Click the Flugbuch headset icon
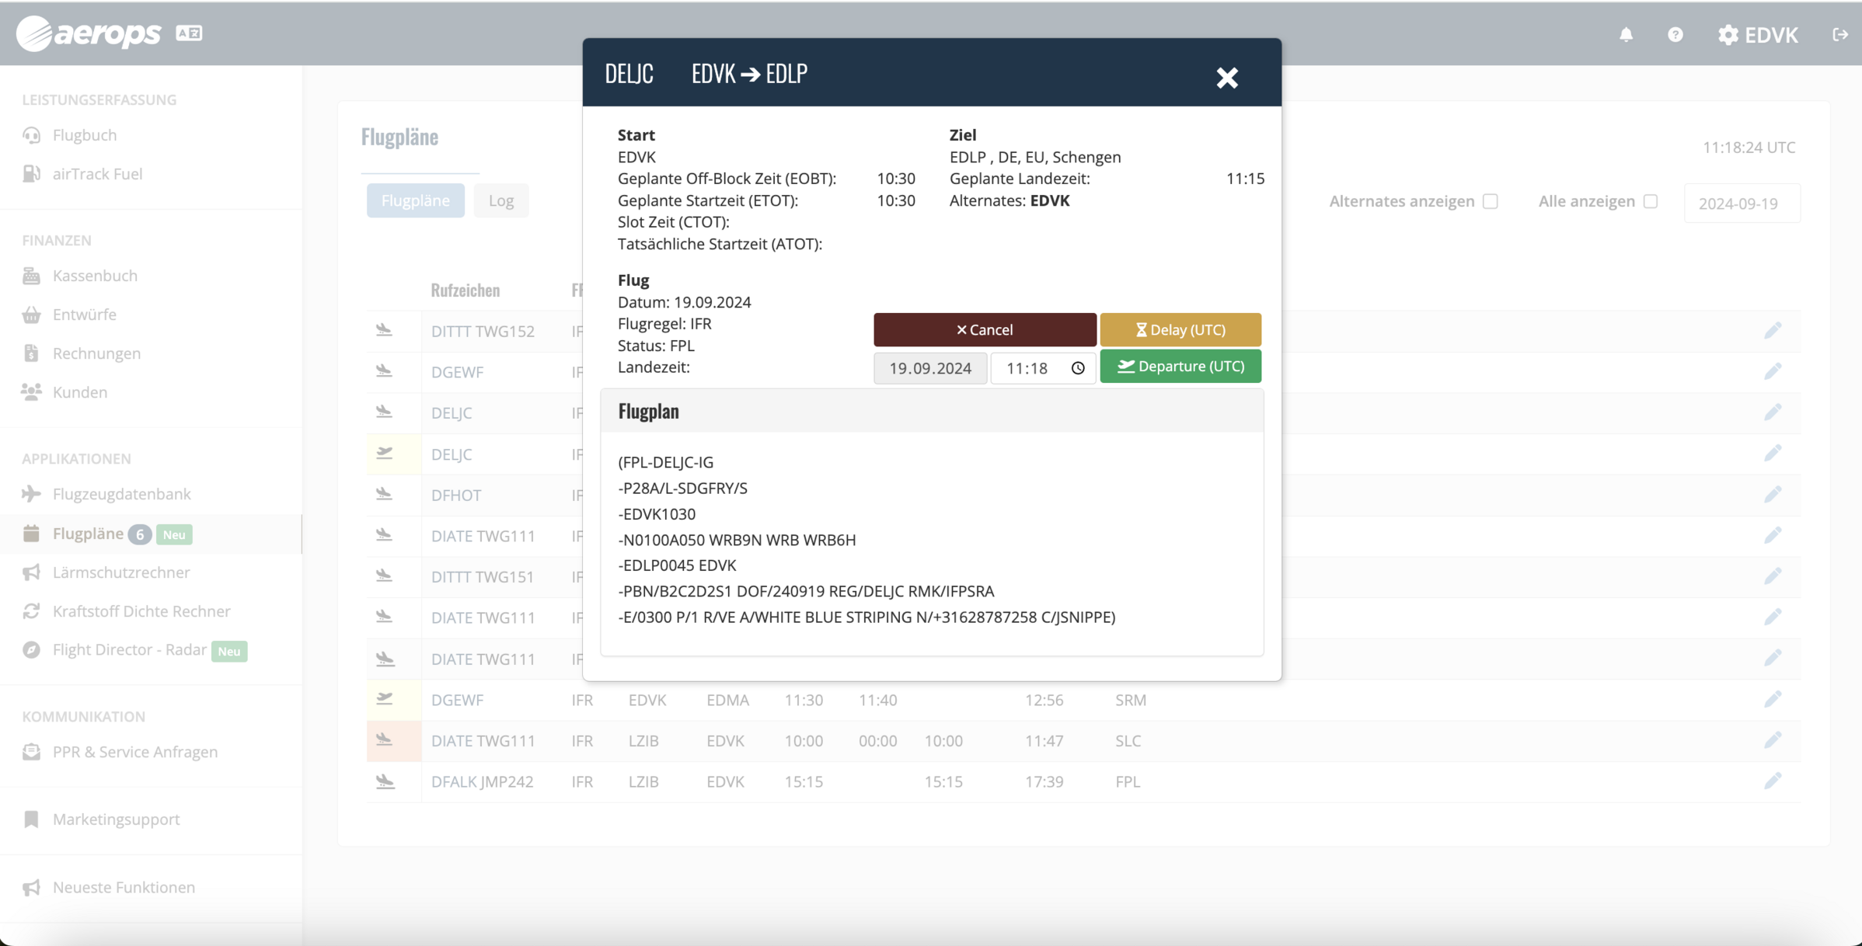Screen dimensions: 1862x946 (x=31, y=135)
